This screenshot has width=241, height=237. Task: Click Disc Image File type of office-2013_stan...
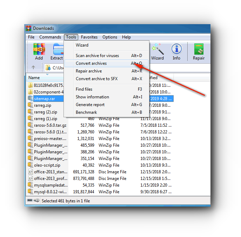point(113,172)
